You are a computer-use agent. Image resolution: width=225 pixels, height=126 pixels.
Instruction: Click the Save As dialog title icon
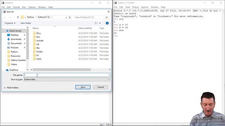tap(4, 12)
